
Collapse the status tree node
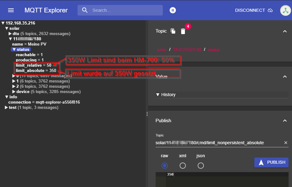(x=14, y=50)
